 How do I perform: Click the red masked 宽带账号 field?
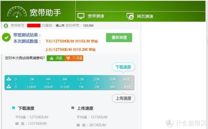point(34,26)
